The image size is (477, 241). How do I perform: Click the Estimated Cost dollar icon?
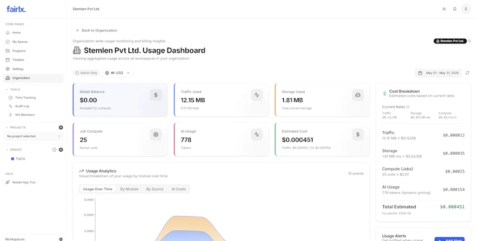358,134
